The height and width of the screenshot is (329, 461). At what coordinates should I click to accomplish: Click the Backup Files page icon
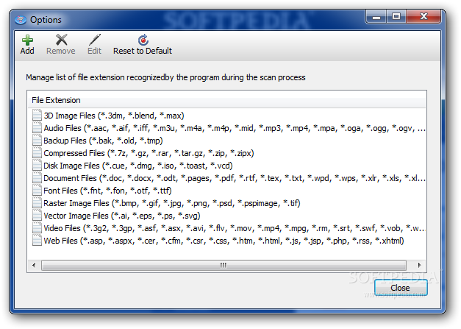[x=37, y=141]
